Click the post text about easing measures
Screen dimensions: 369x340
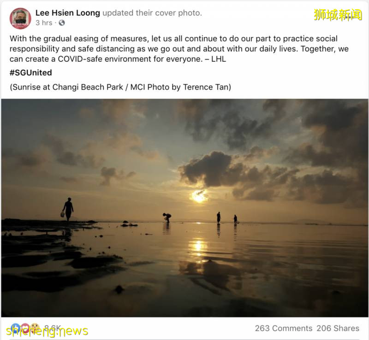coord(179,49)
